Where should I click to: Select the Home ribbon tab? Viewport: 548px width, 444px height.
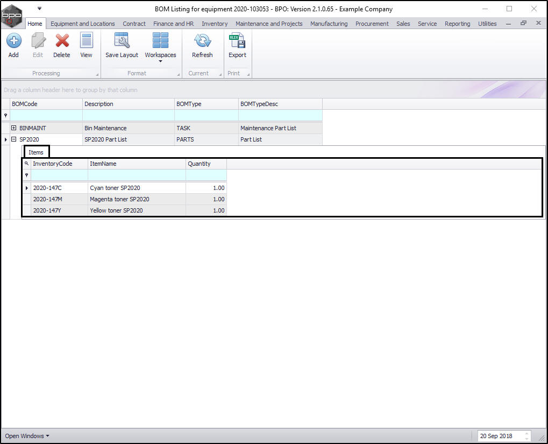(35, 24)
